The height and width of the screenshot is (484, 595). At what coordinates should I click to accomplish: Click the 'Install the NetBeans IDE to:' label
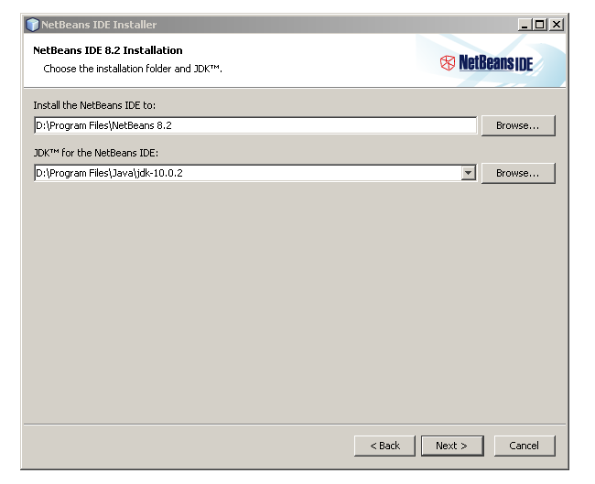pos(94,105)
